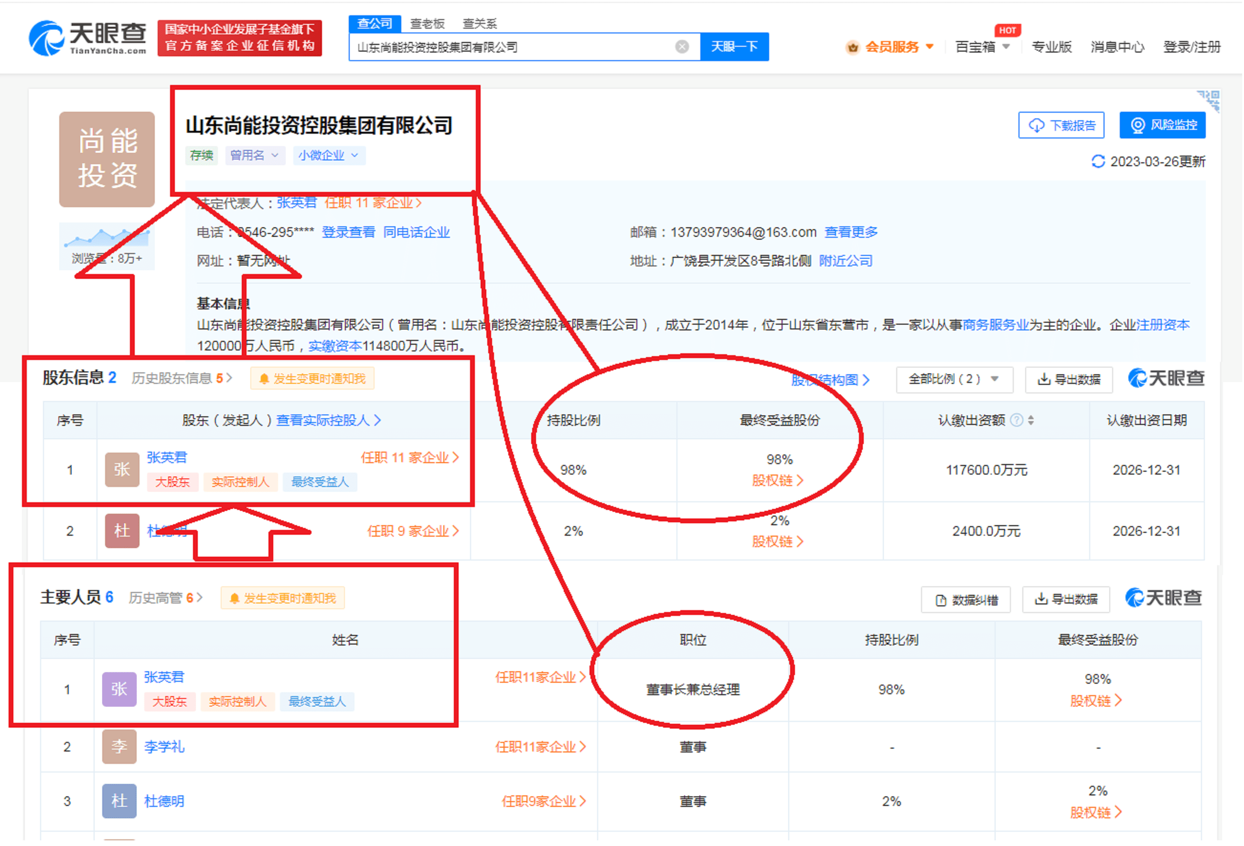The image size is (1244, 846).
Task: Open the 浏览量 trend chart thumbnail
Action: pos(107,245)
